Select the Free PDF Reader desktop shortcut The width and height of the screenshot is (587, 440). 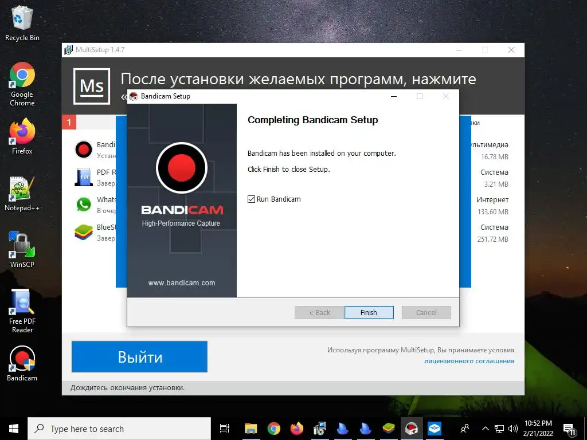tap(22, 311)
